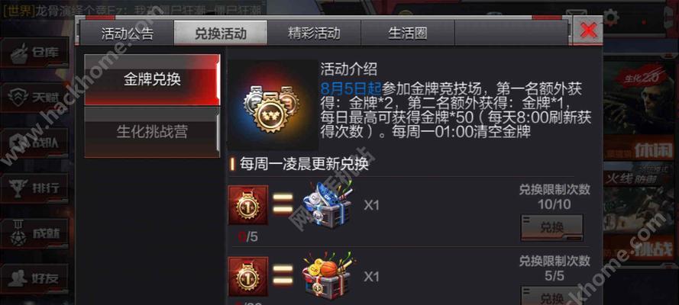Click the basketball gift box reward icon
Viewport: 679px width, 305px height.
coord(328,274)
